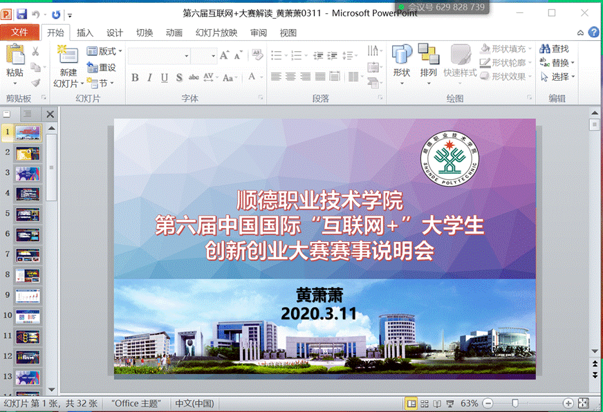
Task: Switch to Slide Sorter view in status bar
Action: click(425, 404)
